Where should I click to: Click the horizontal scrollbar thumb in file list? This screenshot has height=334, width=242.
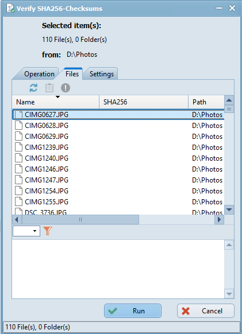tap(80, 219)
